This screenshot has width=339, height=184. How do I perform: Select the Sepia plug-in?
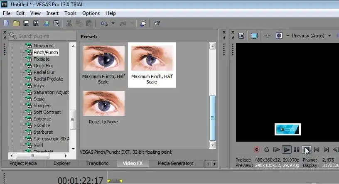click(39, 99)
